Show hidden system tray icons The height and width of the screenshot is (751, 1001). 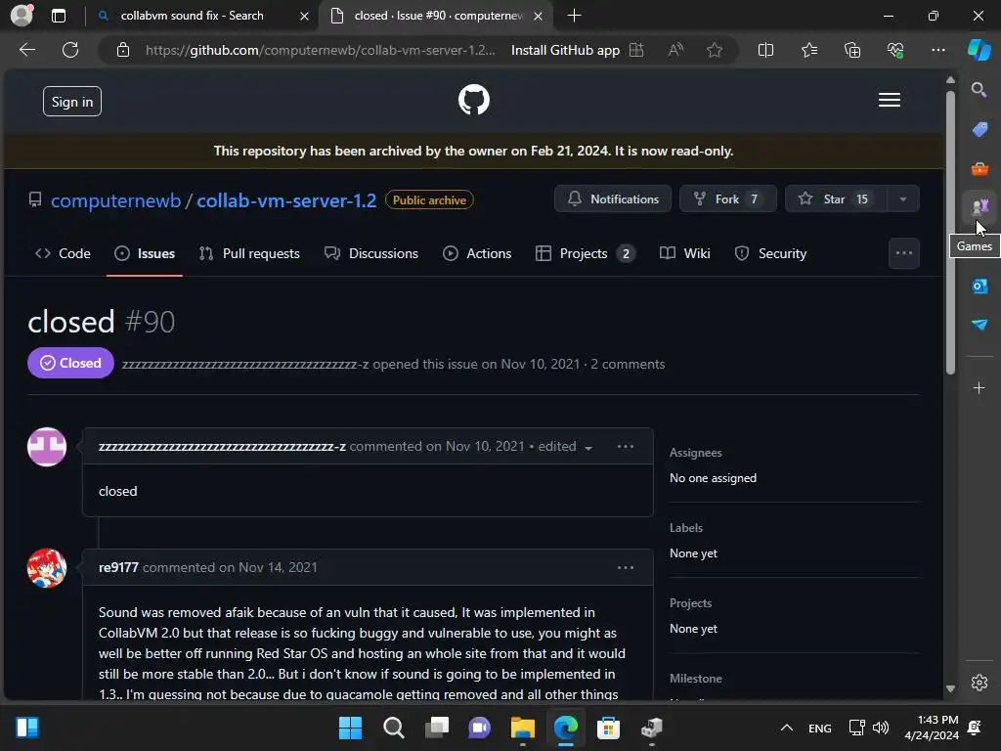(x=787, y=728)
